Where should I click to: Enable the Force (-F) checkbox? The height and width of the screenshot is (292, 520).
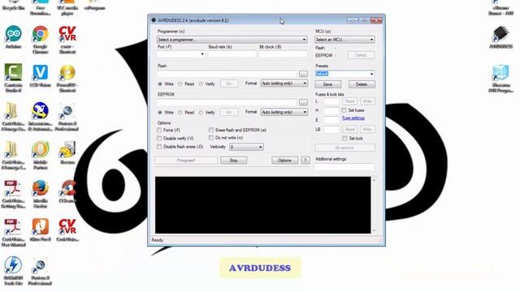[x=159, y=130]
